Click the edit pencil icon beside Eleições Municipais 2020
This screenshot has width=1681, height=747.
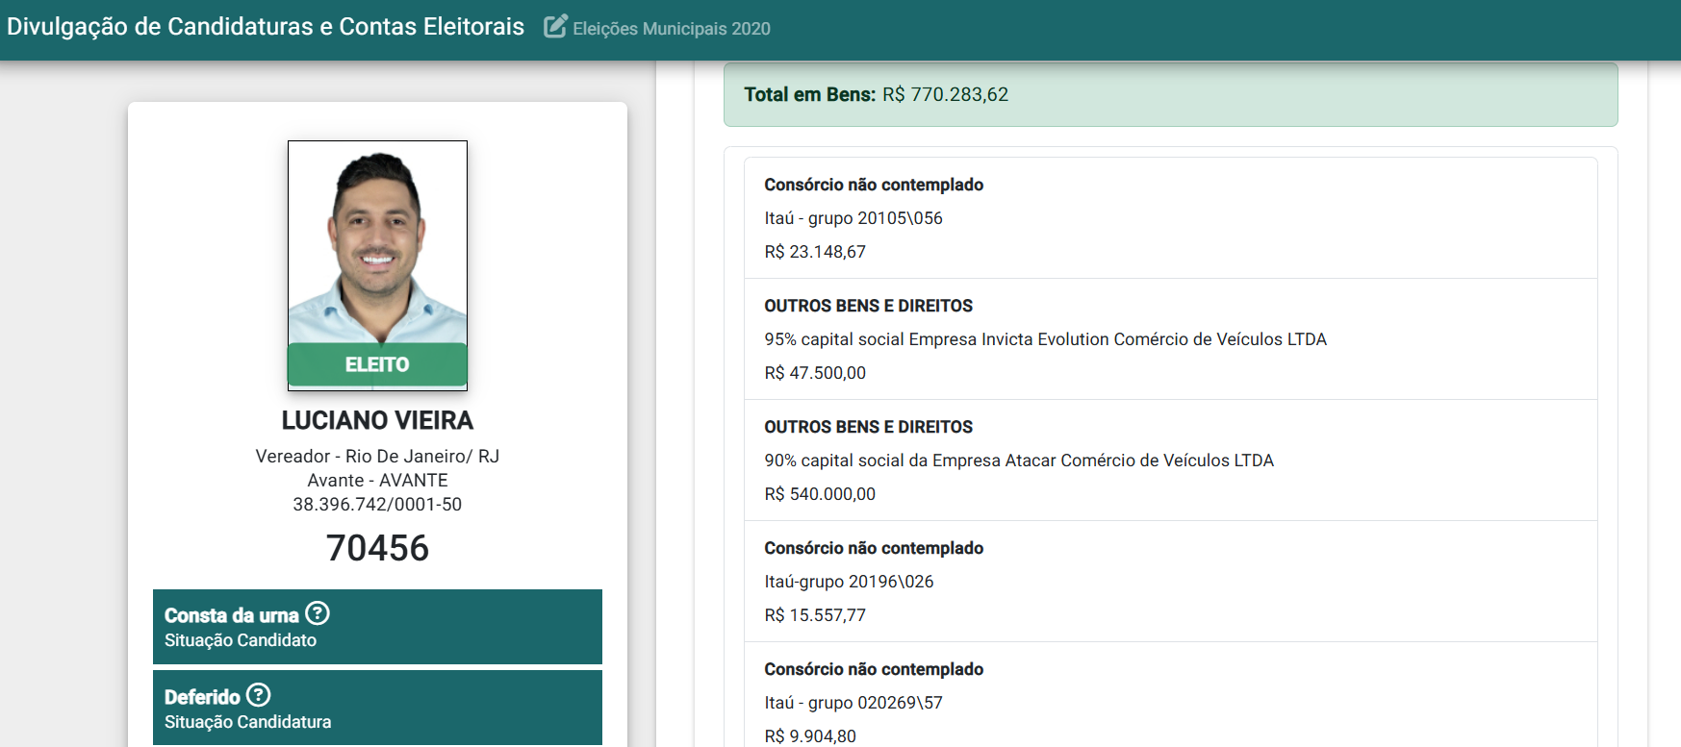[x=555, y=27]
